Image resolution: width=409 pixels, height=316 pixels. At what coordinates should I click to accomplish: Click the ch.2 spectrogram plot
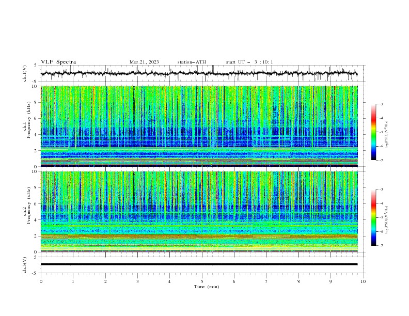(x=199, y=212)
